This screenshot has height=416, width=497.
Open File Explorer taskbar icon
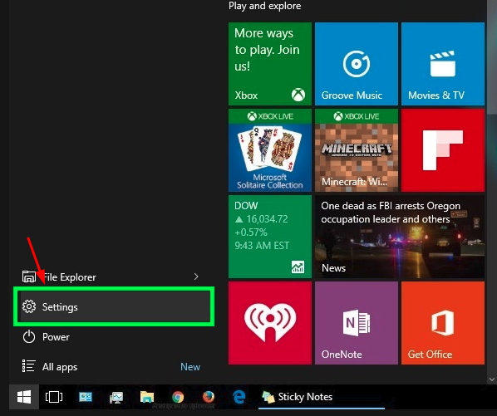tap(147, 397)
